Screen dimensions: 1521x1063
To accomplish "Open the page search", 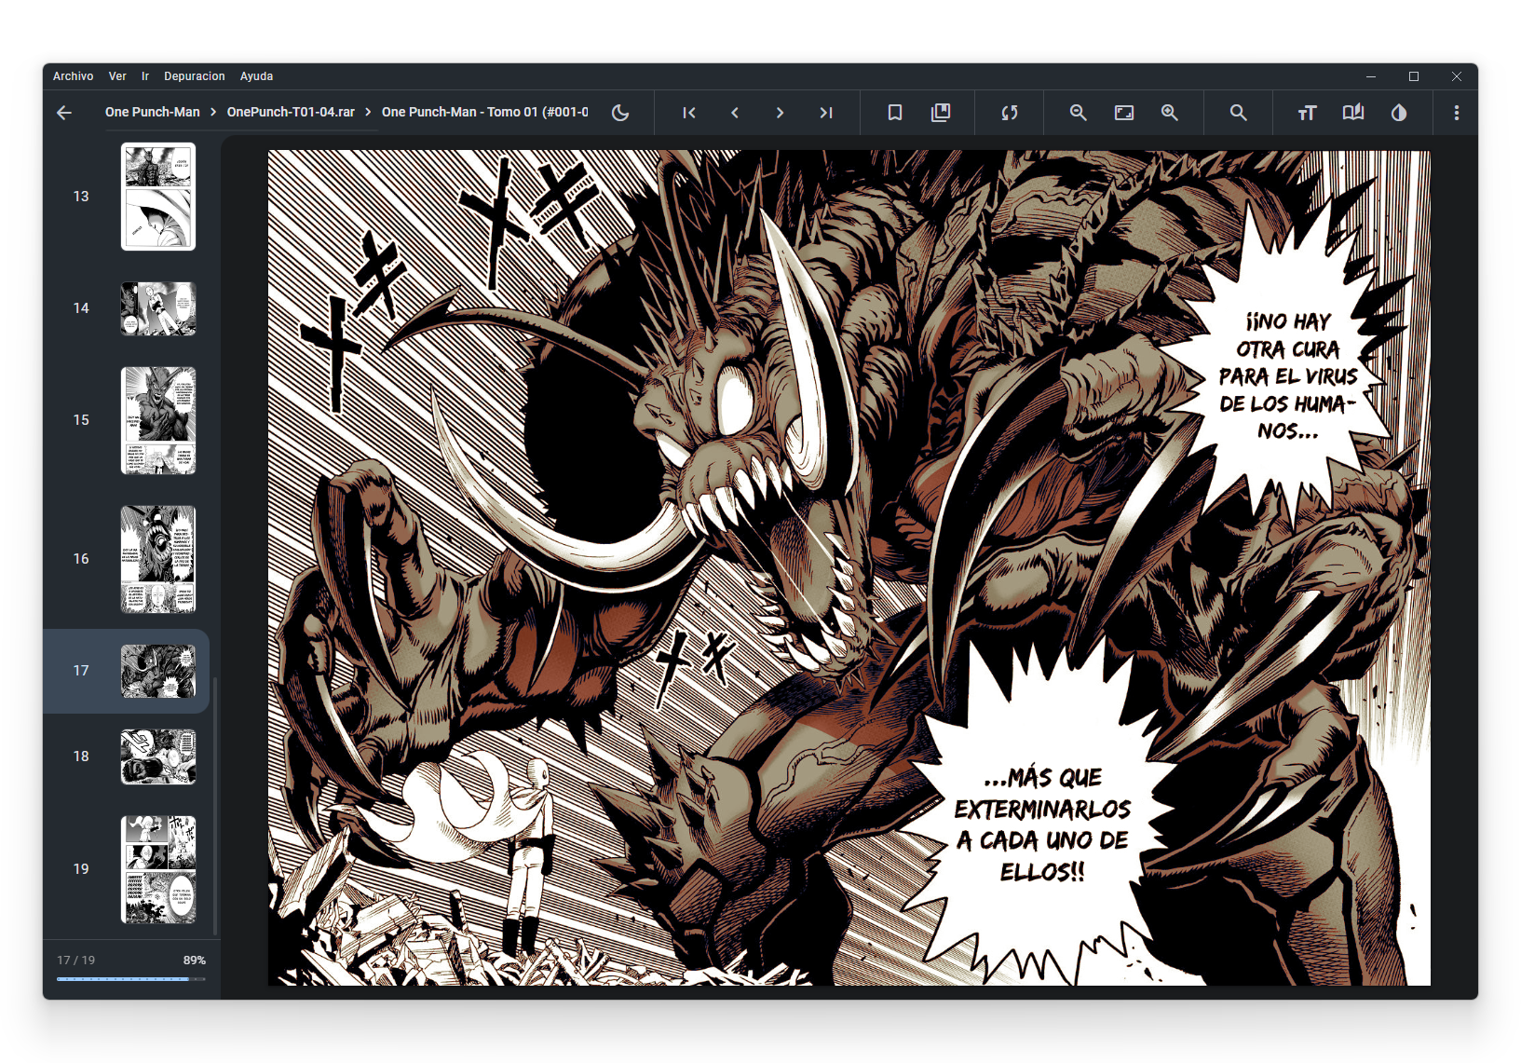I will (x=1238, y=112).
